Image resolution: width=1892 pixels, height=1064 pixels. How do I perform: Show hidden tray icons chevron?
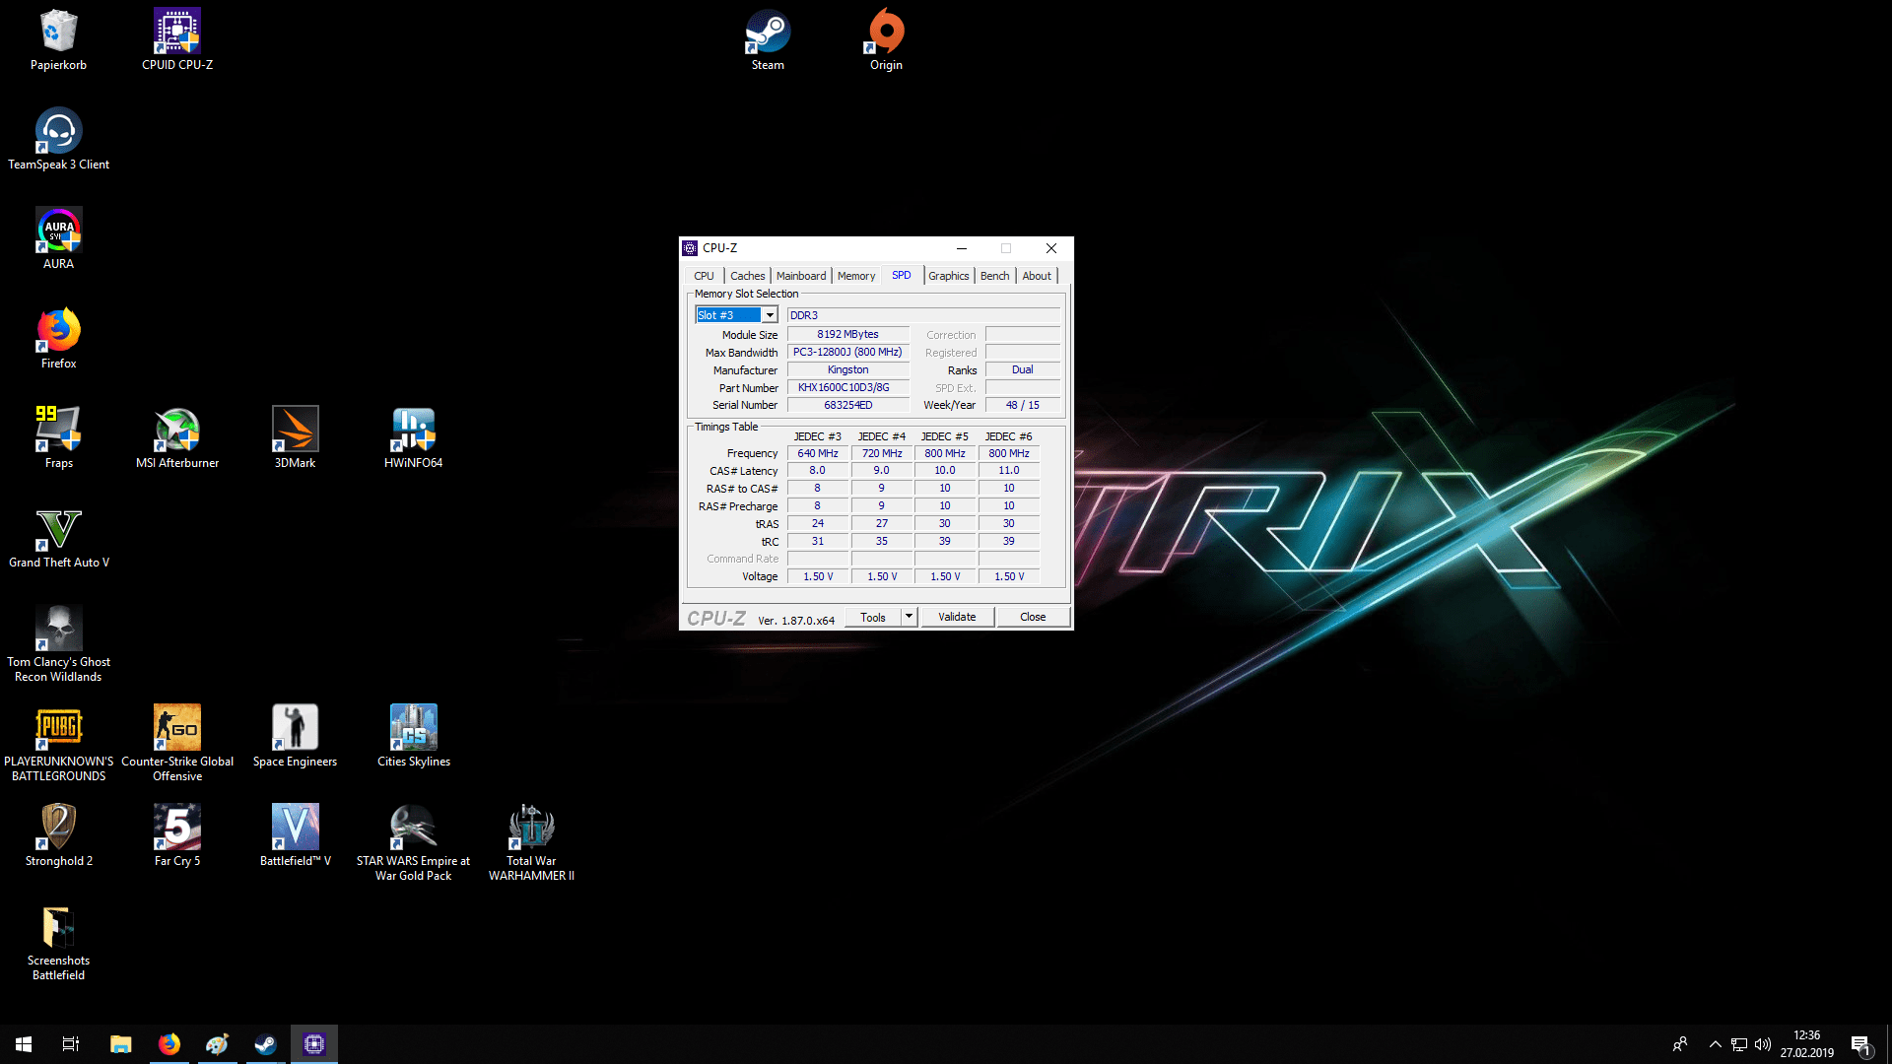pos(1716,1044)
